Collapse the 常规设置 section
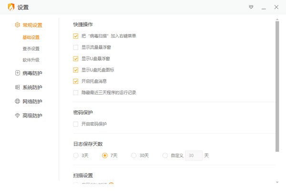This screenshot has width=286, height=191. click(x=32, y=25)
